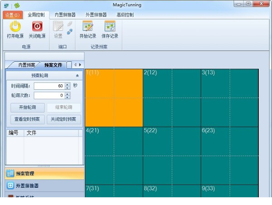The image size is (272, 205).
Task: Open the orange 设置(S) menu
Action: (x=12, y=15)
